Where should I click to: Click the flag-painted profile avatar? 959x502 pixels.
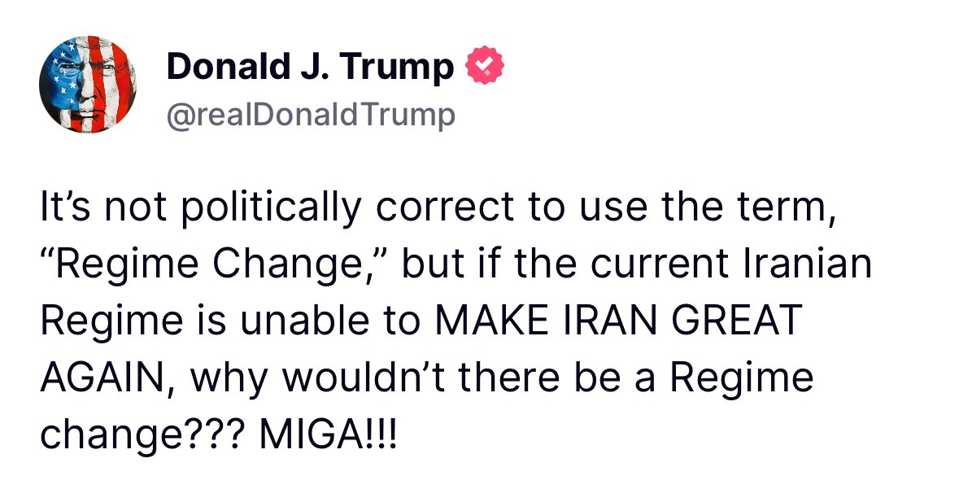[88, 85]
